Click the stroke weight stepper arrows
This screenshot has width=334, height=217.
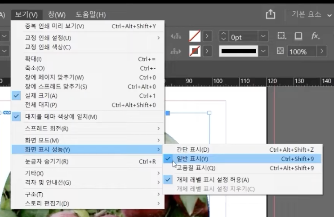[223, 36]
